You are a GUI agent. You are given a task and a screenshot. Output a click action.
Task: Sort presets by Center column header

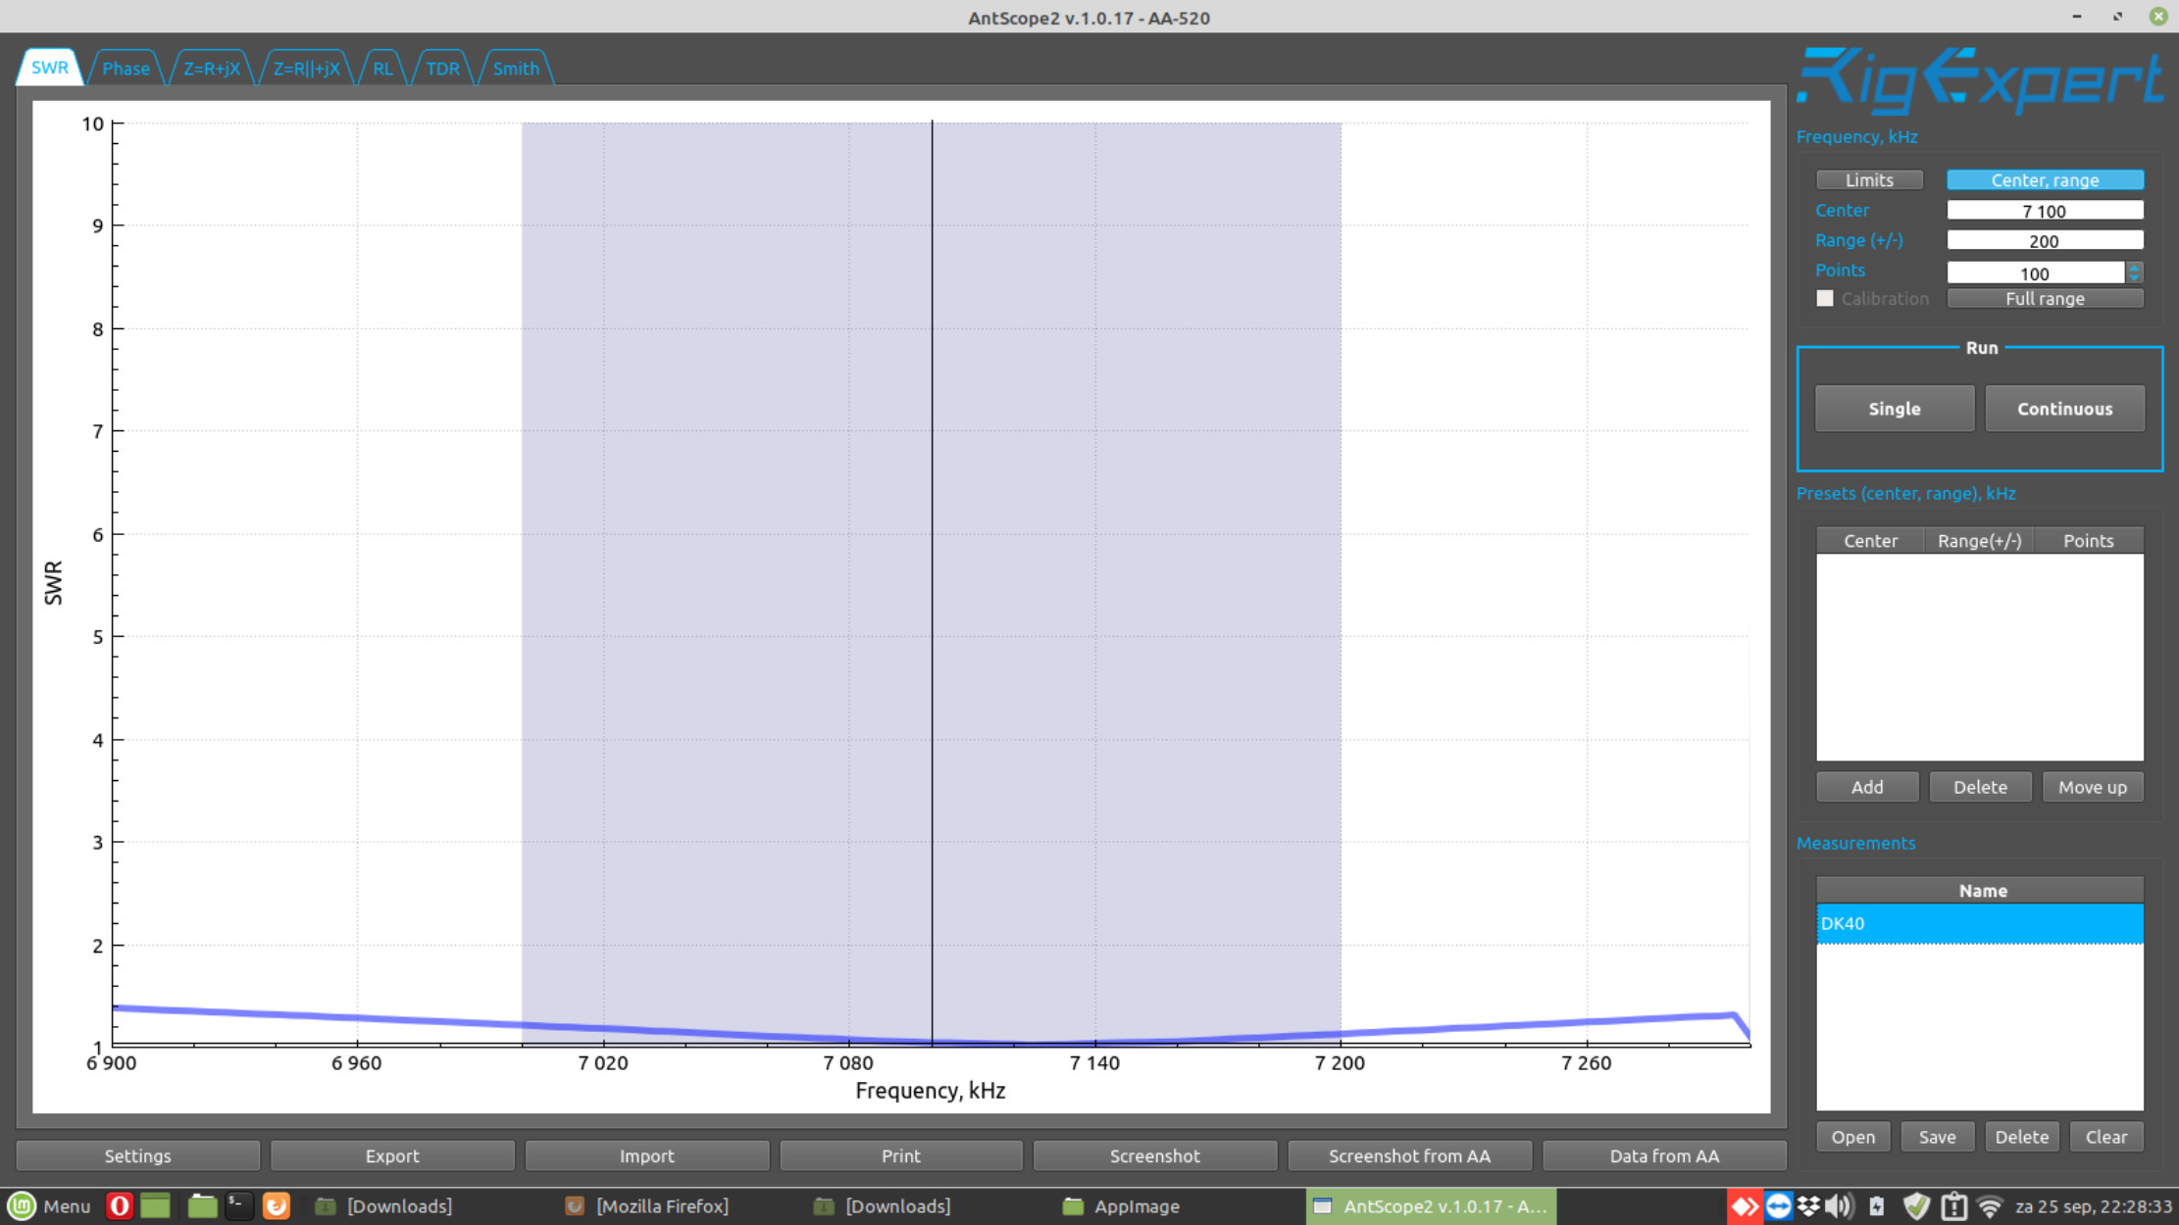(1869, 541)
